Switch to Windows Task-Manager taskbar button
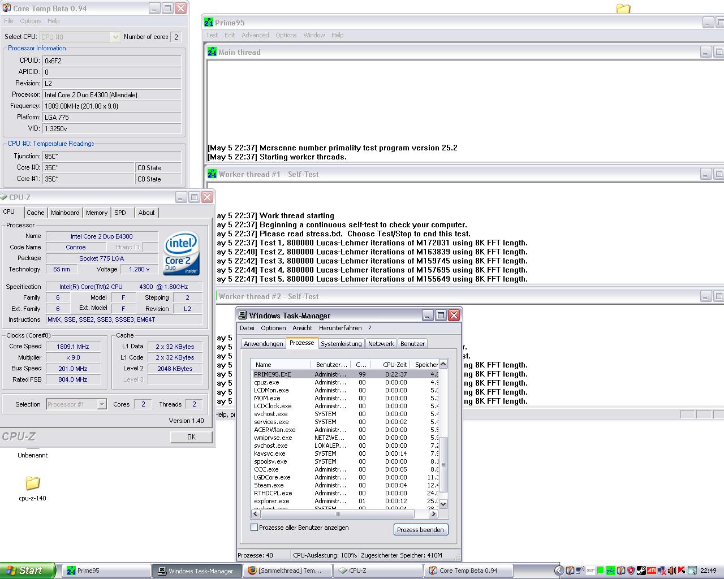 click(x=196, y=571)
